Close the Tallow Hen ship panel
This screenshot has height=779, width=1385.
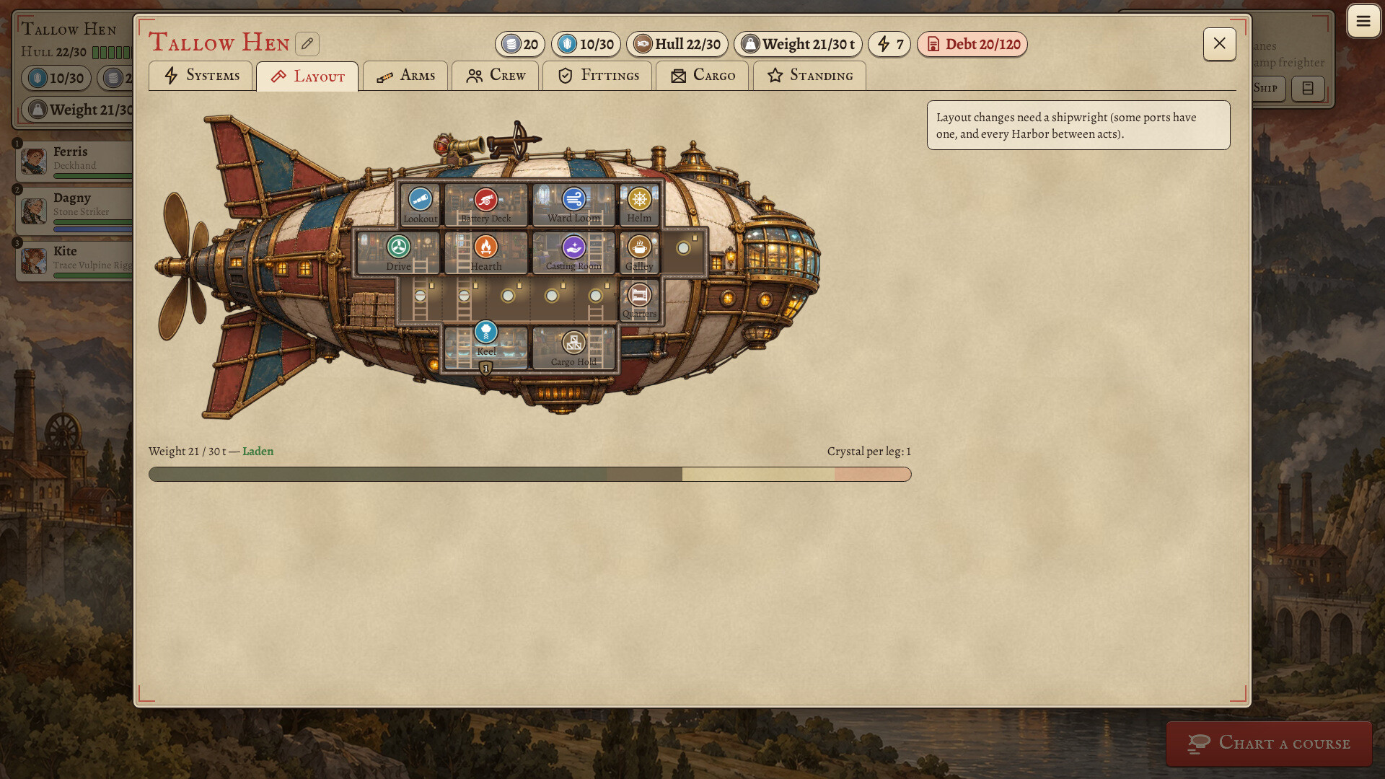(x=1220, y=44)
